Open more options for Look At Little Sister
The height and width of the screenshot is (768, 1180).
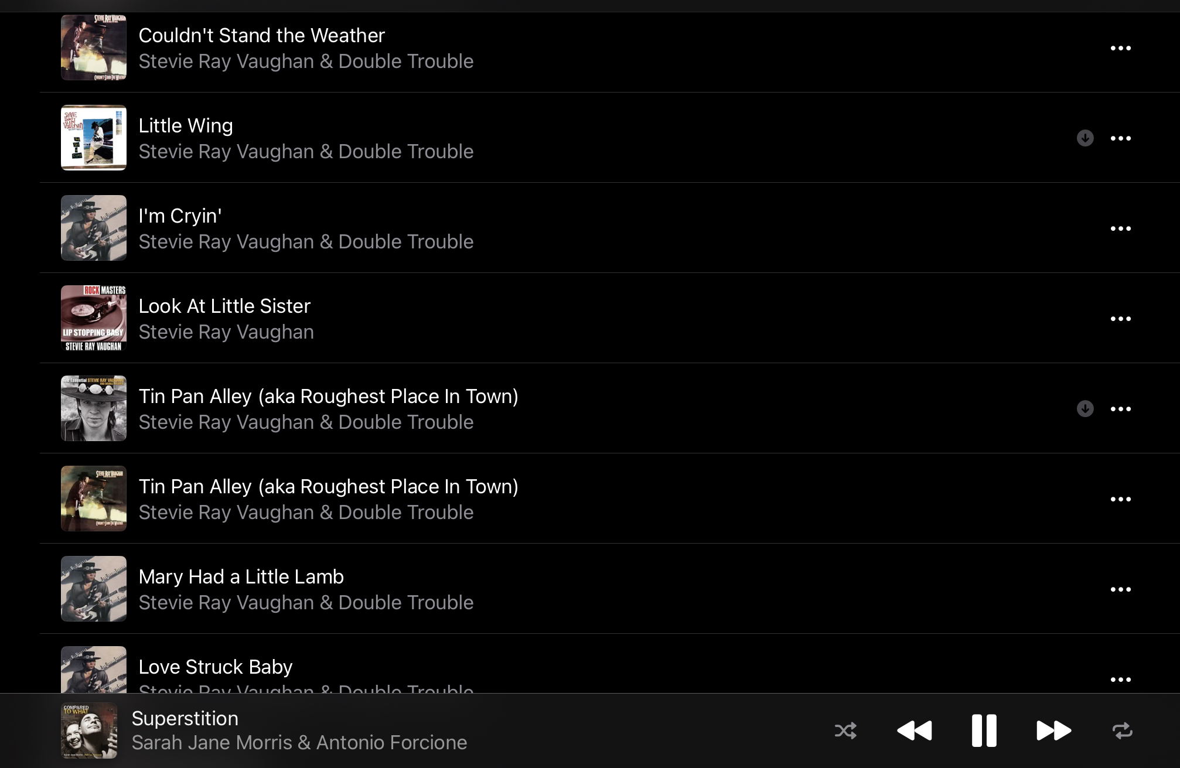click(x=1121, y=319)
